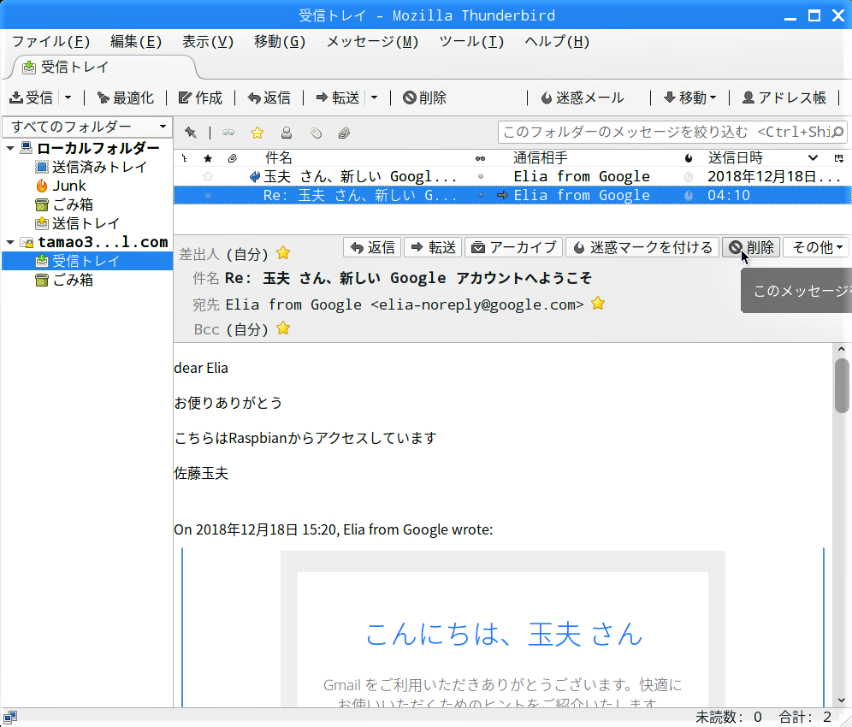
Task: Open the 移動 move dropdown in the toolbar
Action: tap(690, 98)
